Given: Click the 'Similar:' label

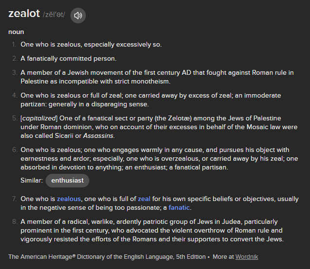Looking at the screenshot, I should 32,181.
